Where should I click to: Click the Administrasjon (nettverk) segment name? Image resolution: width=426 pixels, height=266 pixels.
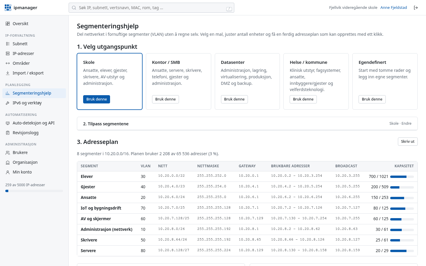click(106, 229)
